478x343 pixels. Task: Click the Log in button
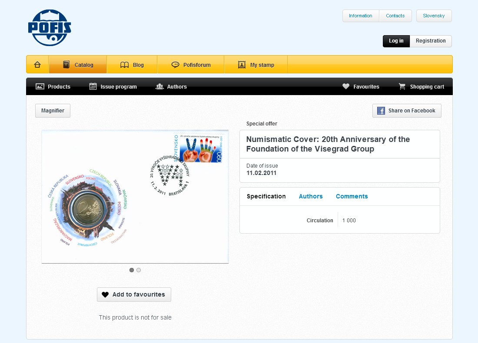tap(396, 41)
